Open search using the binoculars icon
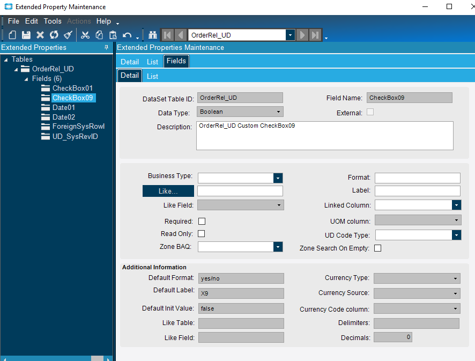Image resolution: width=475 pixels, height=361 pixels. [153, 35]
